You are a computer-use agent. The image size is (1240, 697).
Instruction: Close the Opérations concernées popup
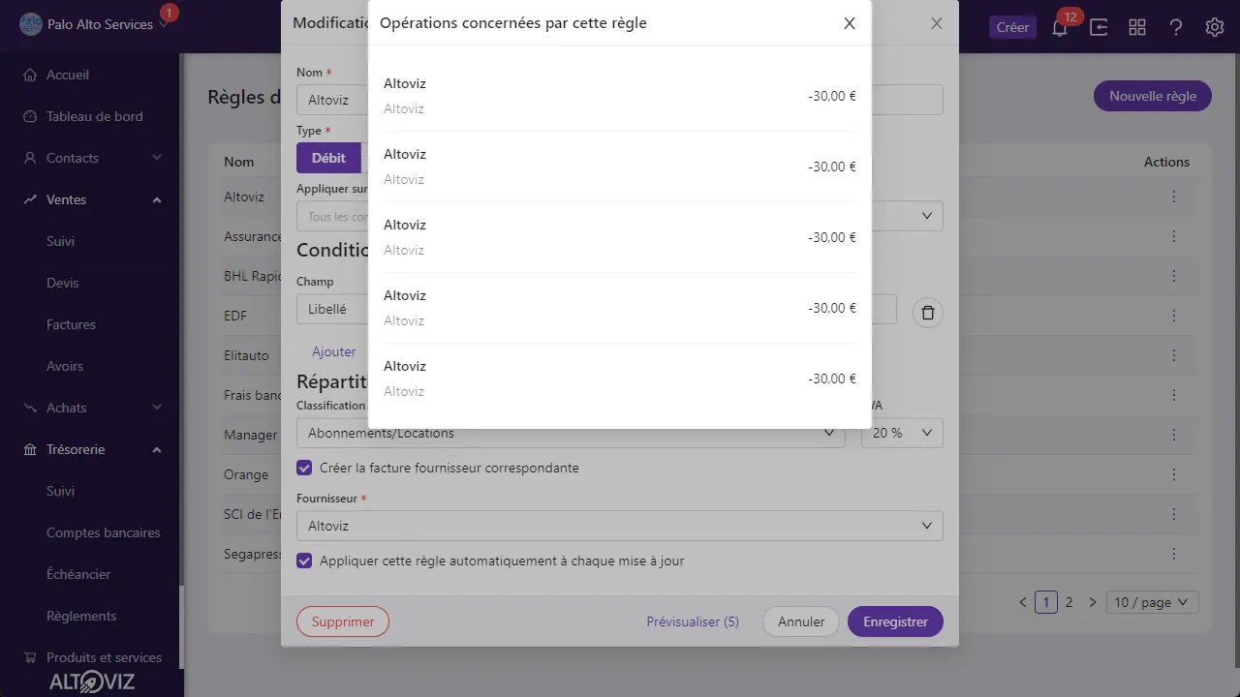click(x=850, y=23)
